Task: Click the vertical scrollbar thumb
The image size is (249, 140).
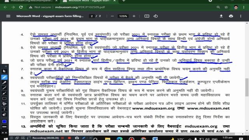Action: point(247,87)
